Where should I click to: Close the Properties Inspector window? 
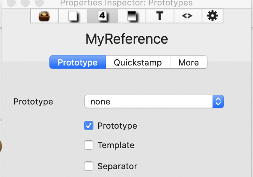point(11,2)
